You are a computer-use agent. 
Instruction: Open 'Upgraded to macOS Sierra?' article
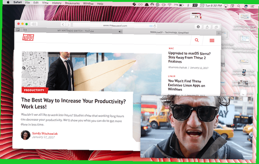(189, 57)
